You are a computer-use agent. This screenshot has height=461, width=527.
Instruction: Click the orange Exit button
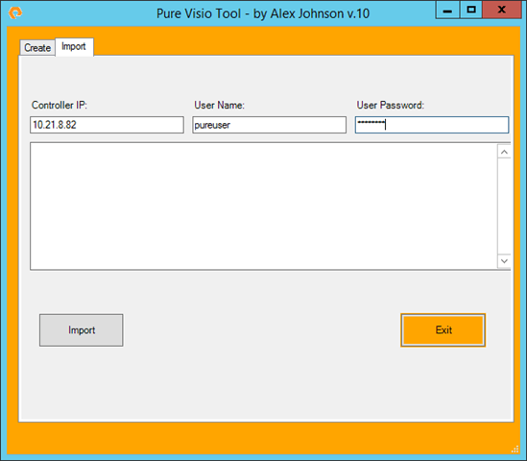443,330
